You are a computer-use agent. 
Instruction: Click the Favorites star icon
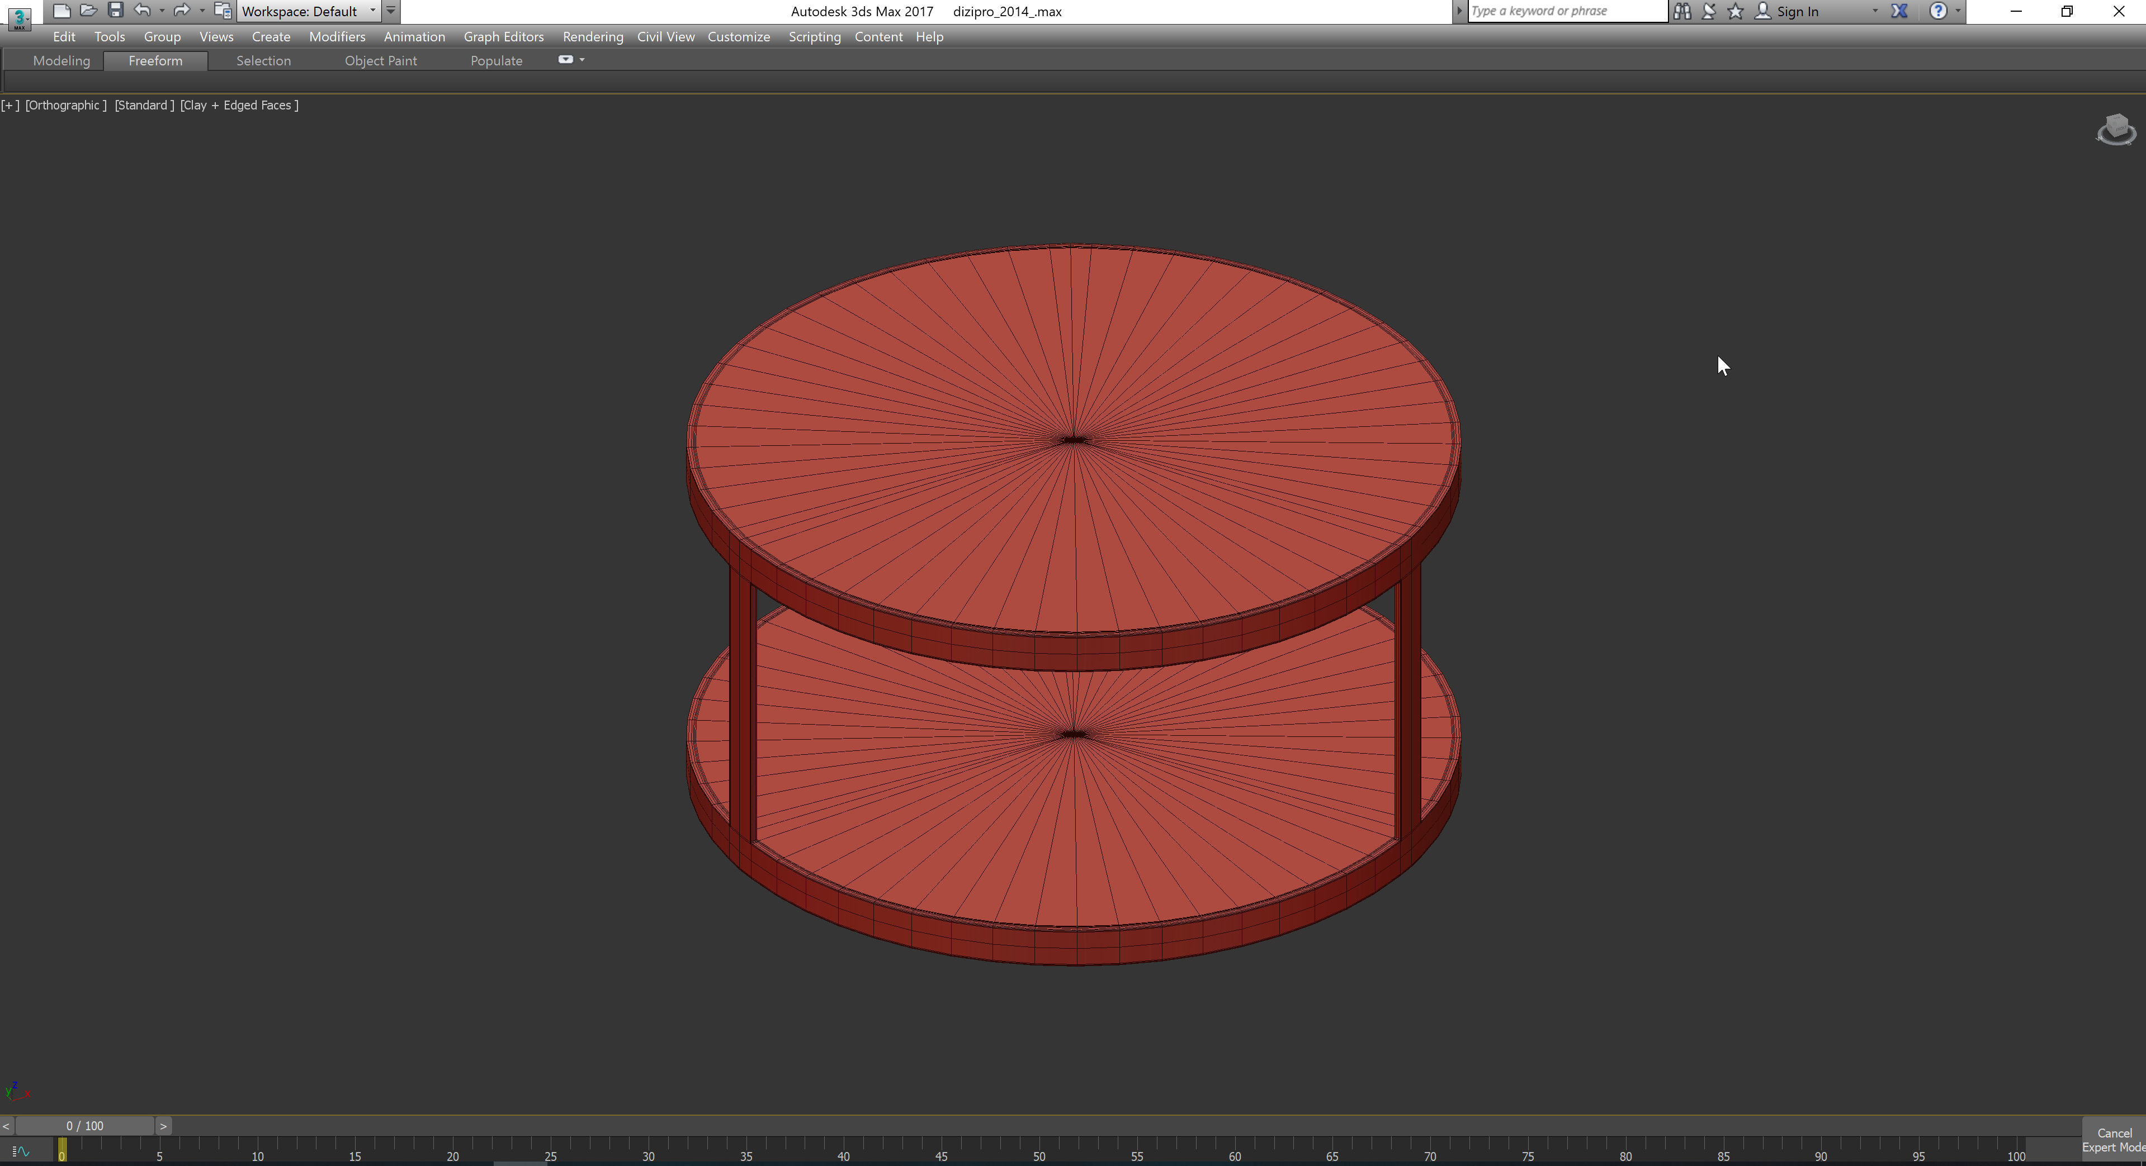tap(1735, 11)
